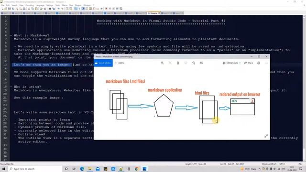The image size is (306, 172).
Task: Expand the photo to full screen
Action: (266, 136)
